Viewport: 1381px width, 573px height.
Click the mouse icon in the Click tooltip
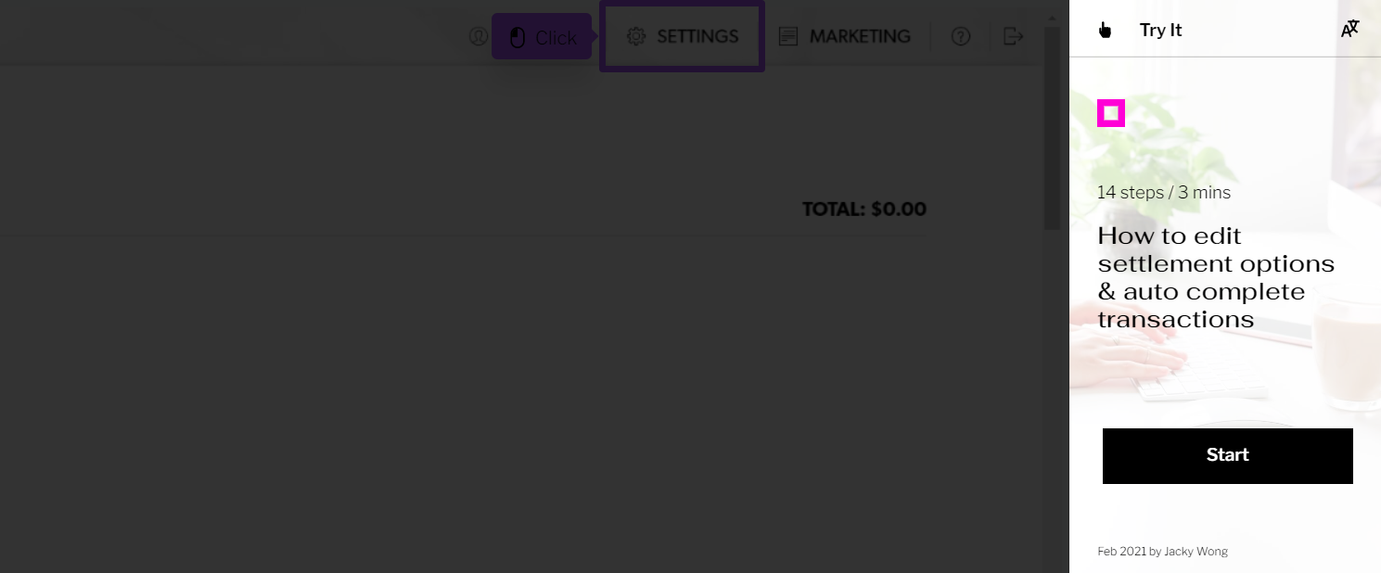pos(518,37)
